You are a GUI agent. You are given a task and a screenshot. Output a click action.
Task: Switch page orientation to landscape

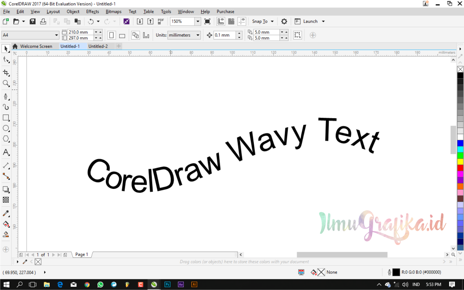(x=122, y=35)
